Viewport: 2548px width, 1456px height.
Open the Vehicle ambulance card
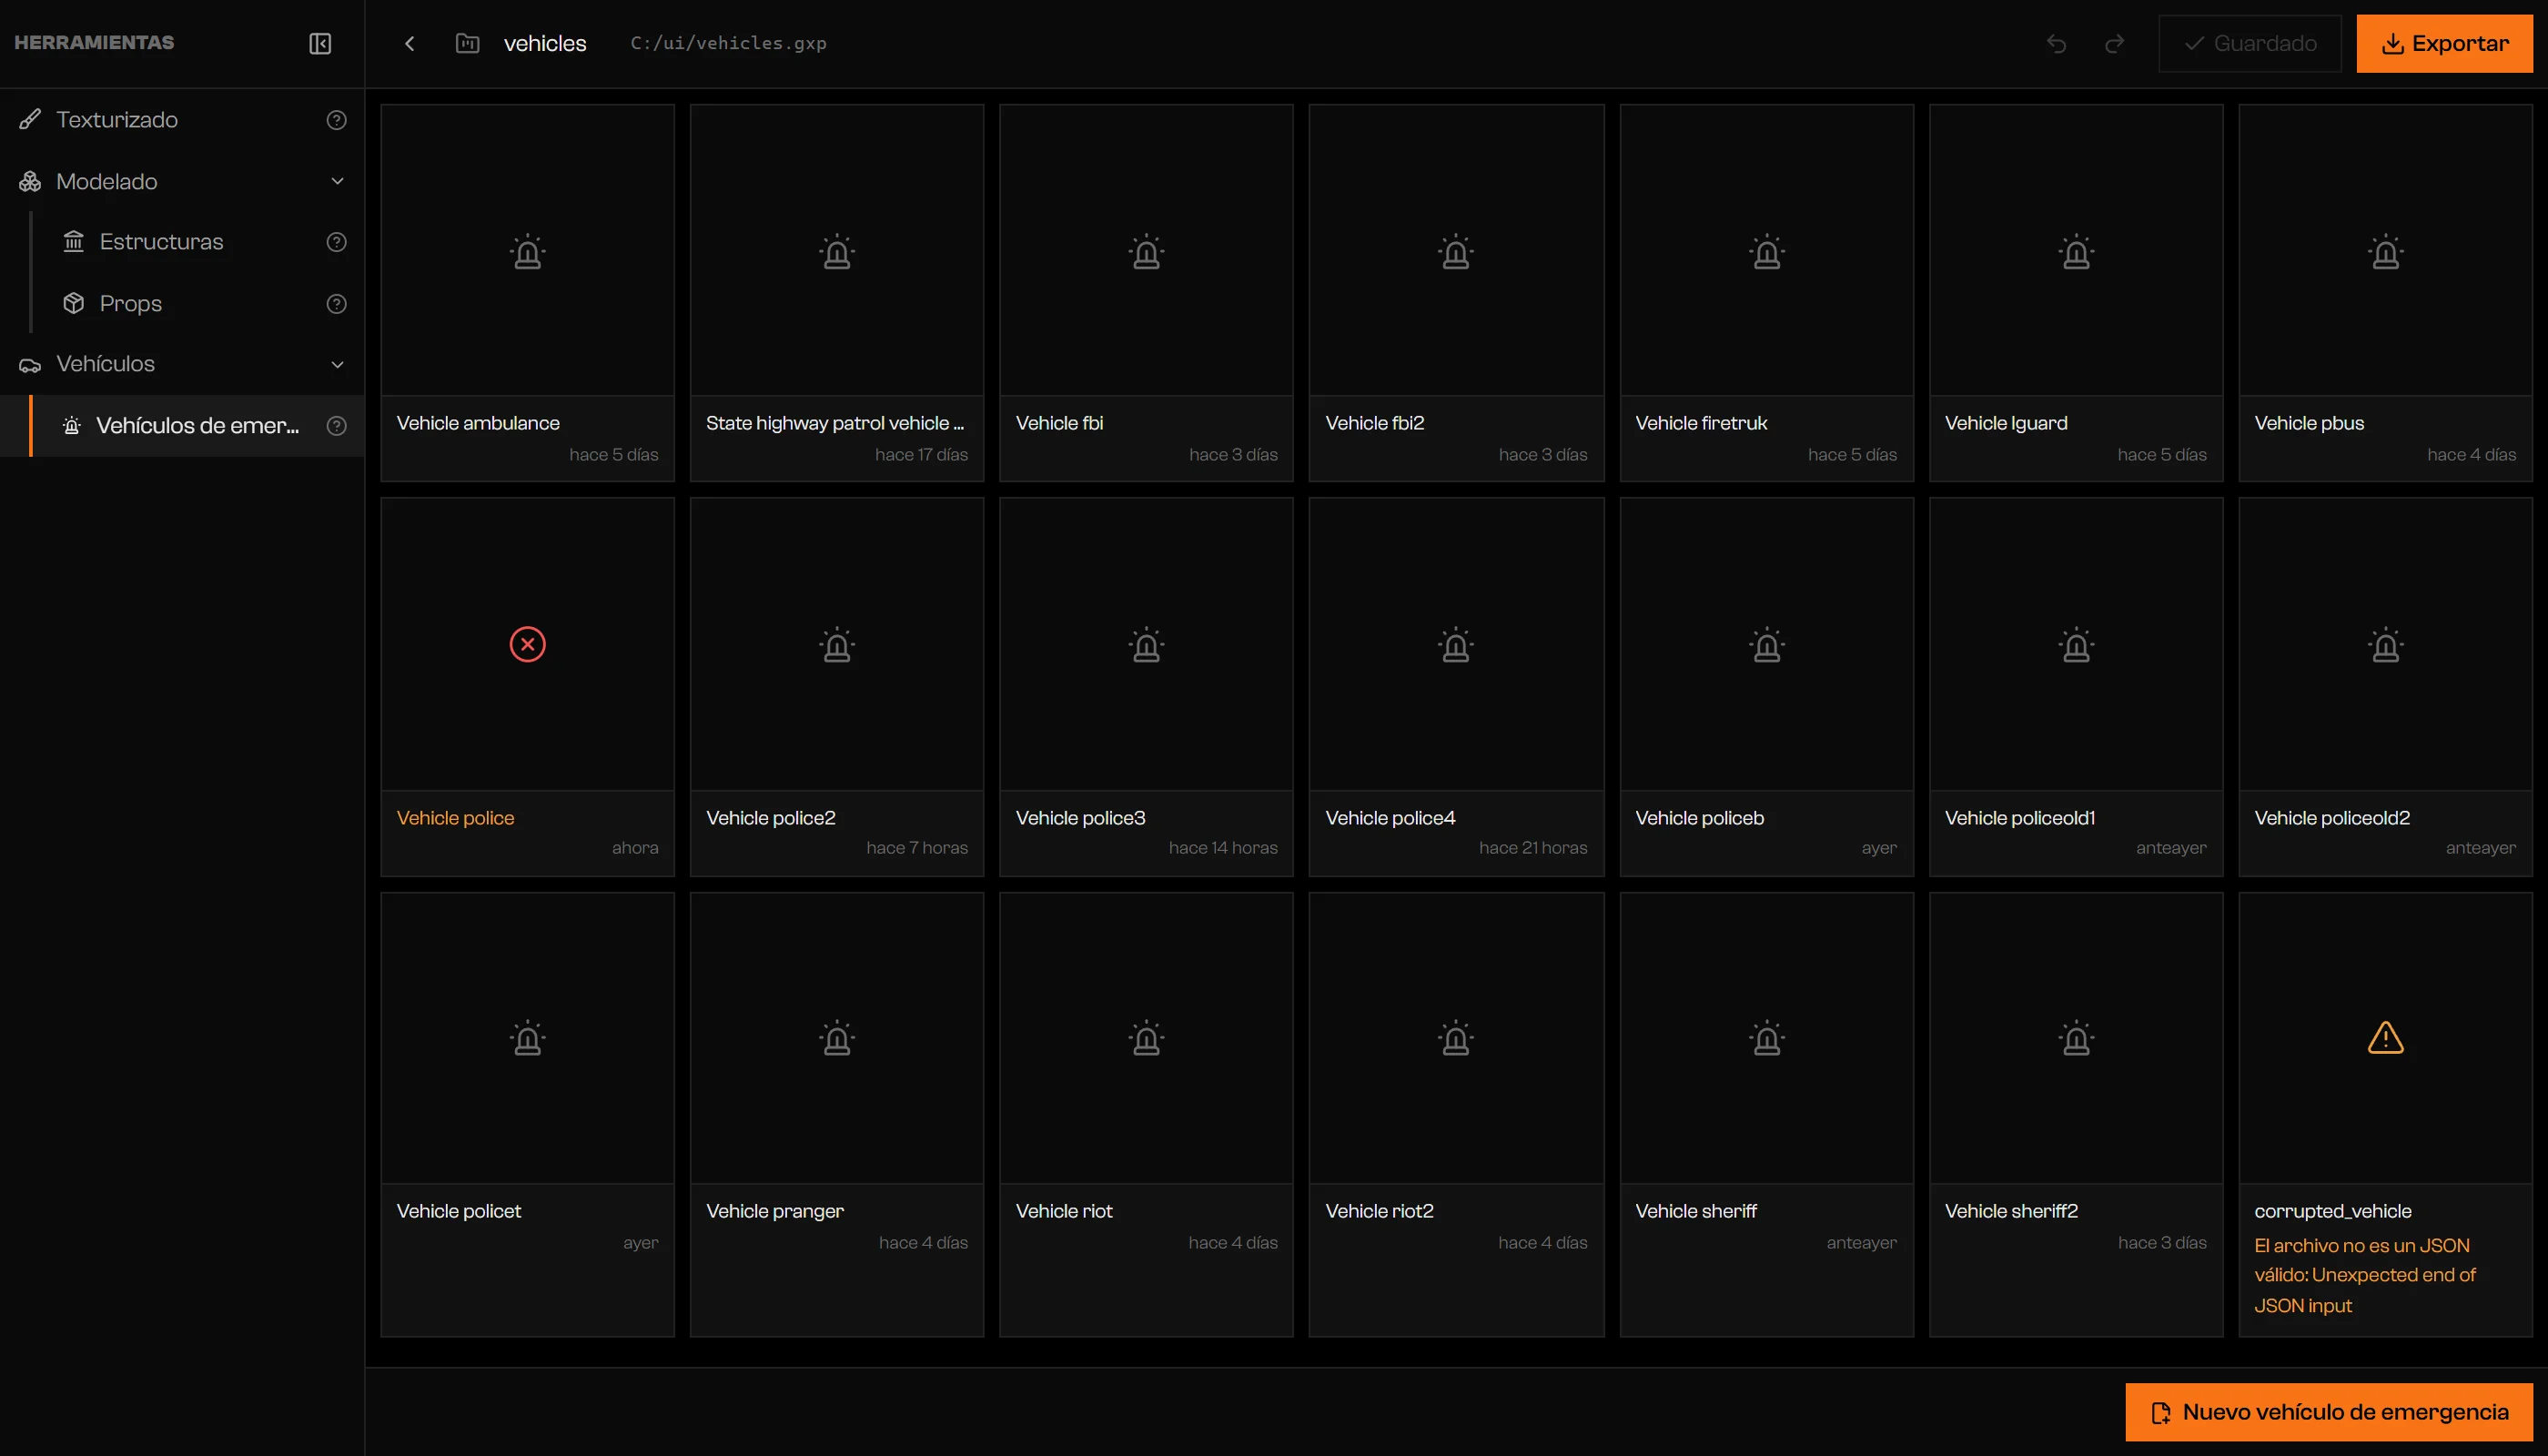click(x=528, y=293)
